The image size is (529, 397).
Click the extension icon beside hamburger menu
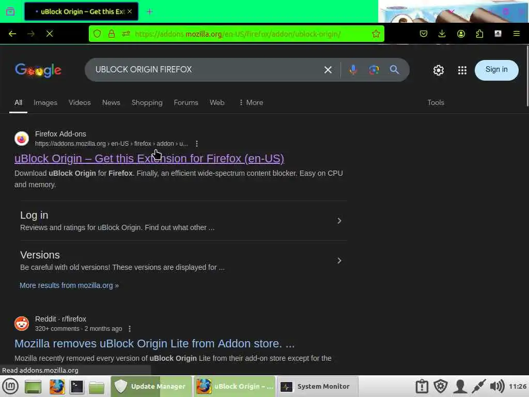pos(498,34)
